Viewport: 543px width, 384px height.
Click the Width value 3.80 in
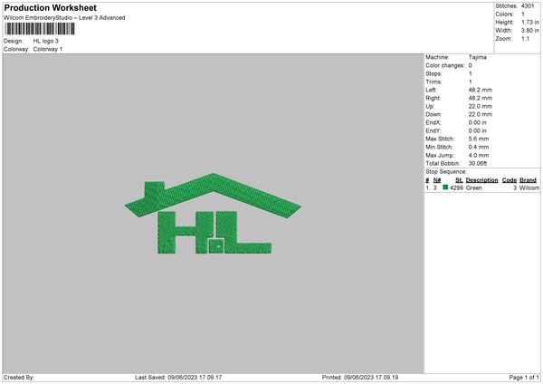529,31
